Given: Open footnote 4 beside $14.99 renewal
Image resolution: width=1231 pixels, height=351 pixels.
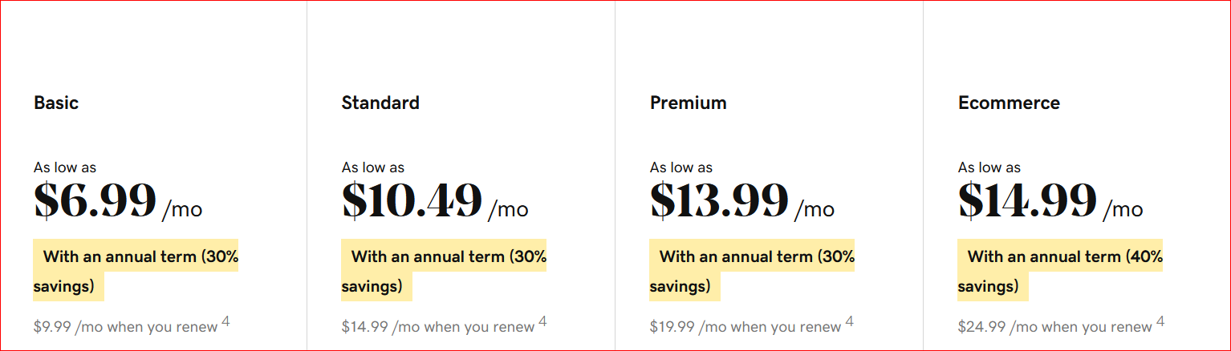Looking at the screenshot, I should (x=542, y=322).
